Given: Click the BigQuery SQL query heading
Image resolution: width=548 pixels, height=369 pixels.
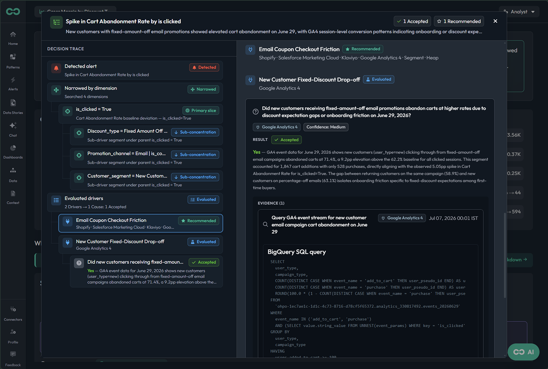Looking at the screenshot, I should 297,252.
